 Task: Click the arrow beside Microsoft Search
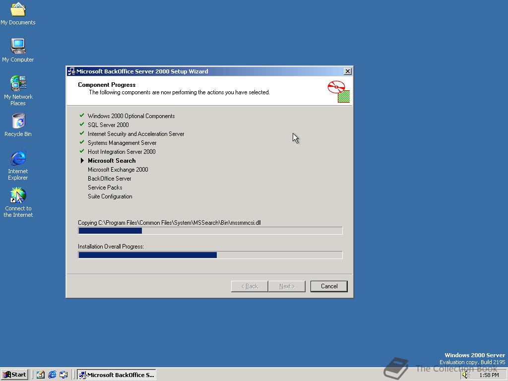pos(82,160)
